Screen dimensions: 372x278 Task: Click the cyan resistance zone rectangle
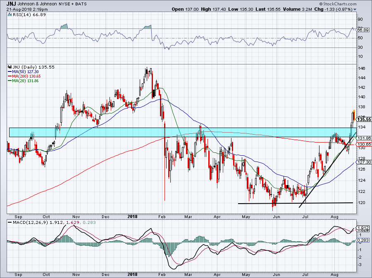[183, 132]
